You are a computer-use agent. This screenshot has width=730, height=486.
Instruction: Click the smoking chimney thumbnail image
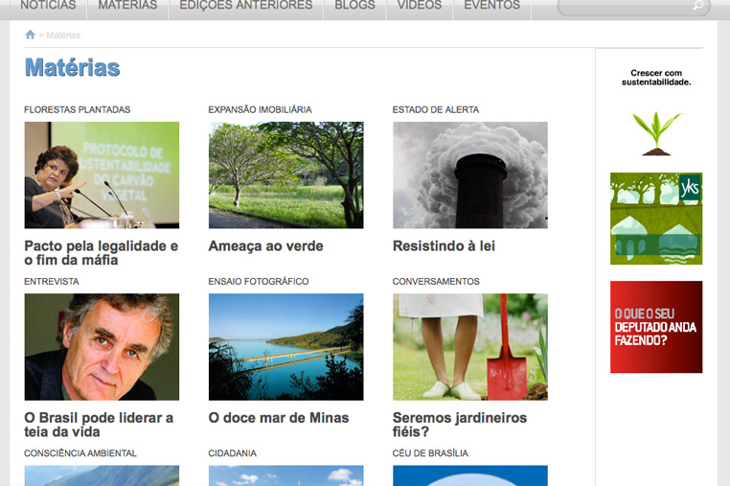tap(470, 174)
